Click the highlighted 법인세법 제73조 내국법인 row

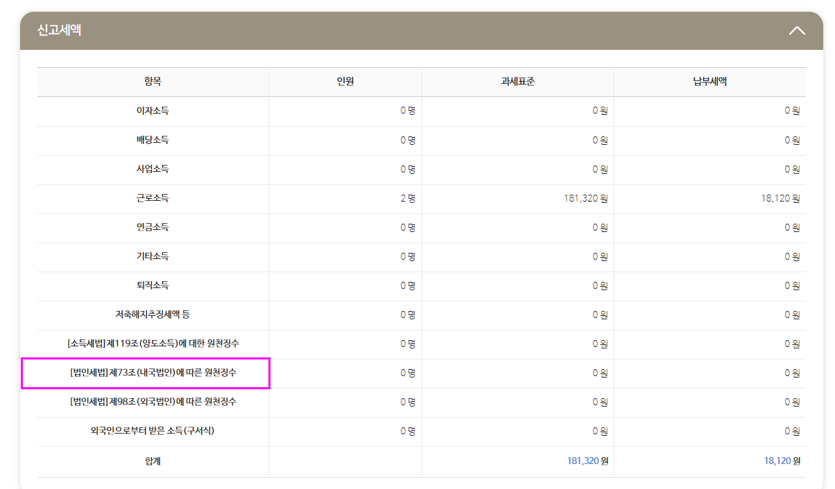click(153, 373)
